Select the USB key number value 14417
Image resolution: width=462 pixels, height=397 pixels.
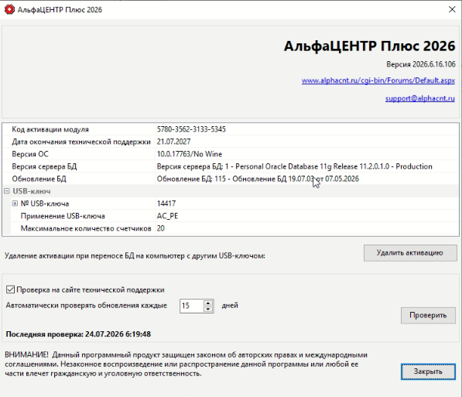click(x=166, y=204)
